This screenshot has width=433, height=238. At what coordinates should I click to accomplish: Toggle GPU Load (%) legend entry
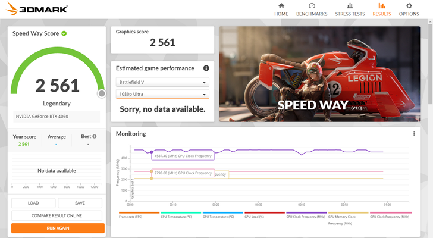point(265,215)
